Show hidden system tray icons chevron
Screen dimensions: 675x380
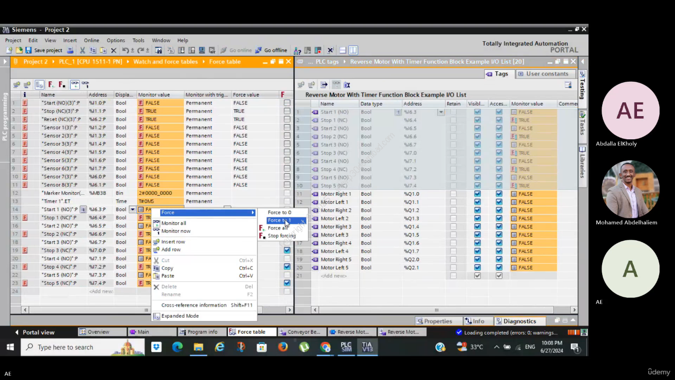tap(496, 347)
